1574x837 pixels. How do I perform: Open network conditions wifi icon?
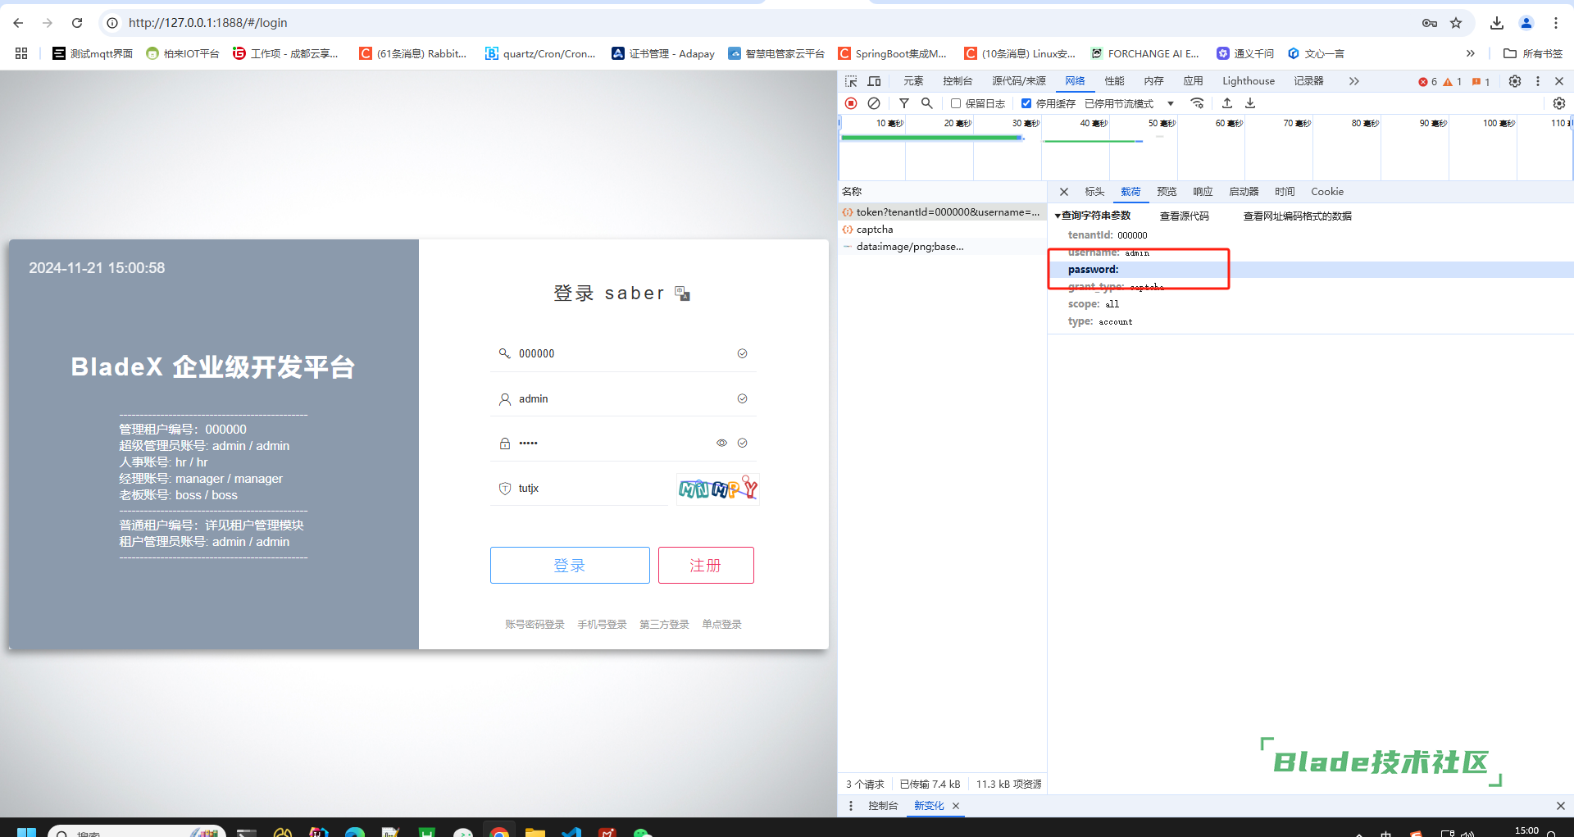click(x=1198, y=103)
